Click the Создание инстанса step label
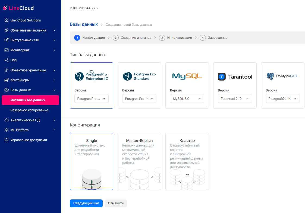305x213 pixels. click(x=136, y=38)
